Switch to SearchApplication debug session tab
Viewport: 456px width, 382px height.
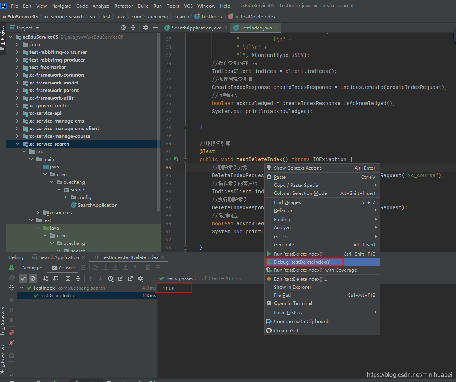click(x=59, y=257)
